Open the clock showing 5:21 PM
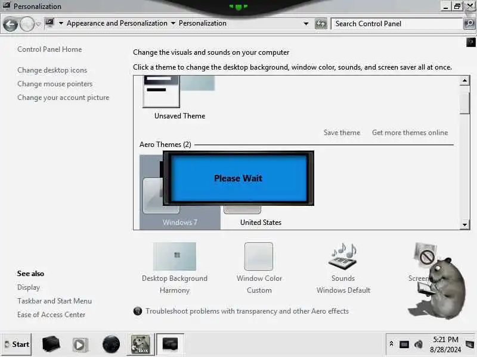 coord(445,345)
